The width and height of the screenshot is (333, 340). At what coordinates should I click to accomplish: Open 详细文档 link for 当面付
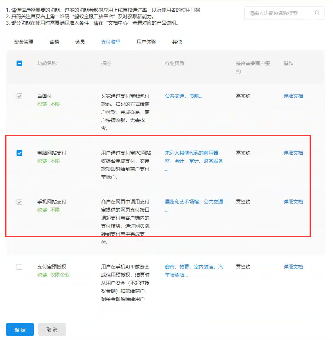click(x=293, y=96)
